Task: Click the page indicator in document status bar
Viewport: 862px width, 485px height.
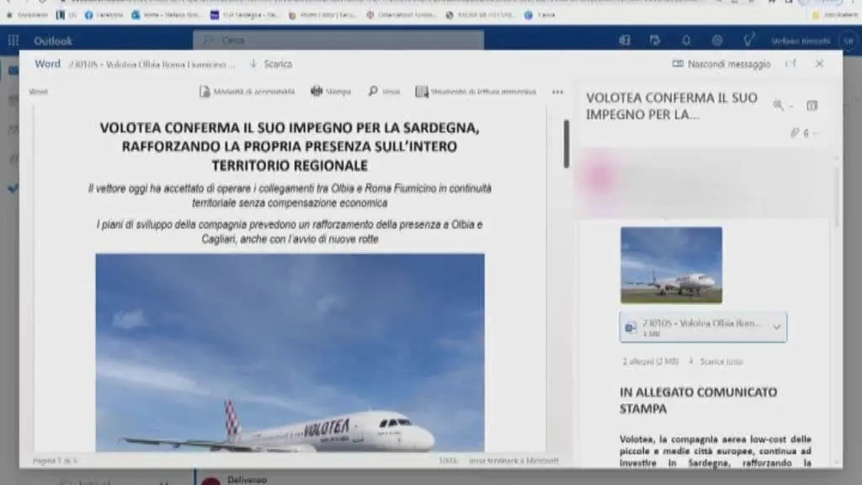Action: click(x=55, y=461)
